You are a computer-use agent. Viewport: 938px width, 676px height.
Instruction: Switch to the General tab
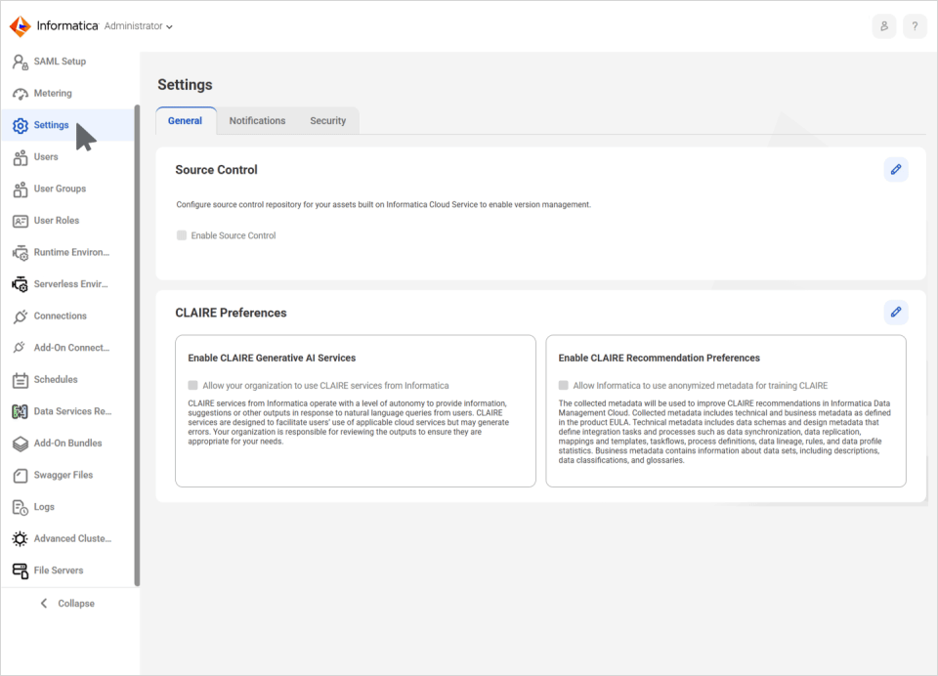pyautogui.click(x=186, y=121)
